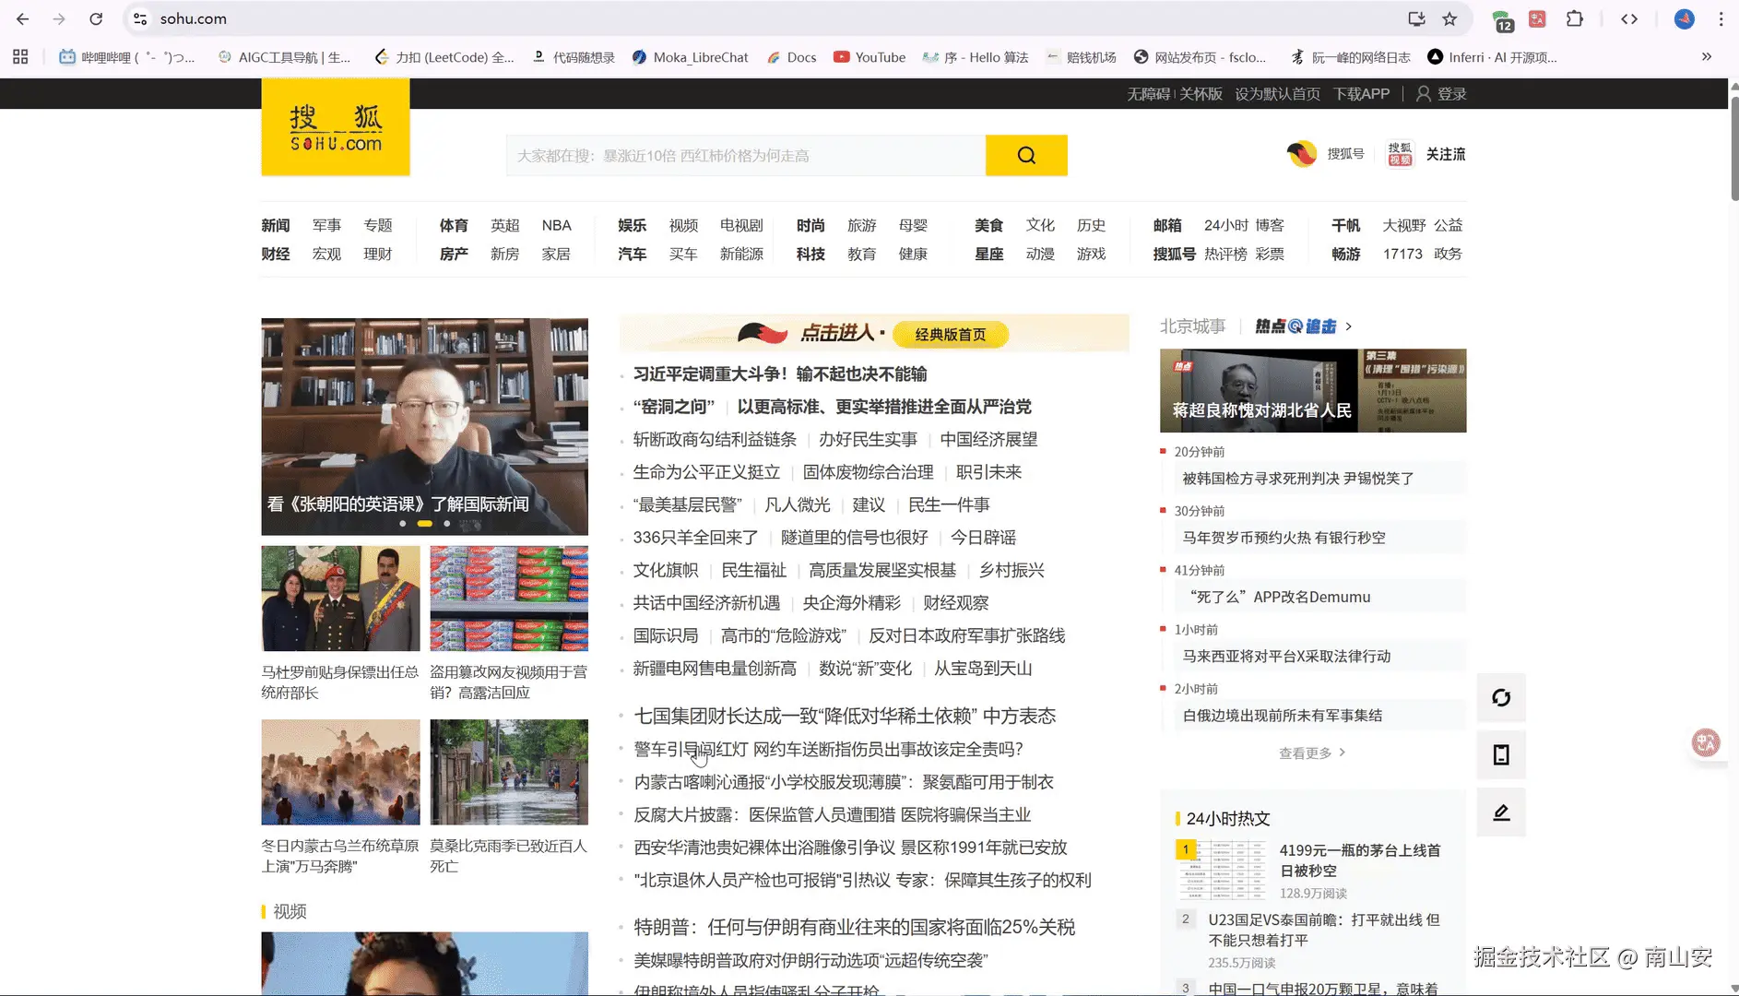Open the 北京城事 tab
Screen dimensions: 1739x996
(1192, 326)
